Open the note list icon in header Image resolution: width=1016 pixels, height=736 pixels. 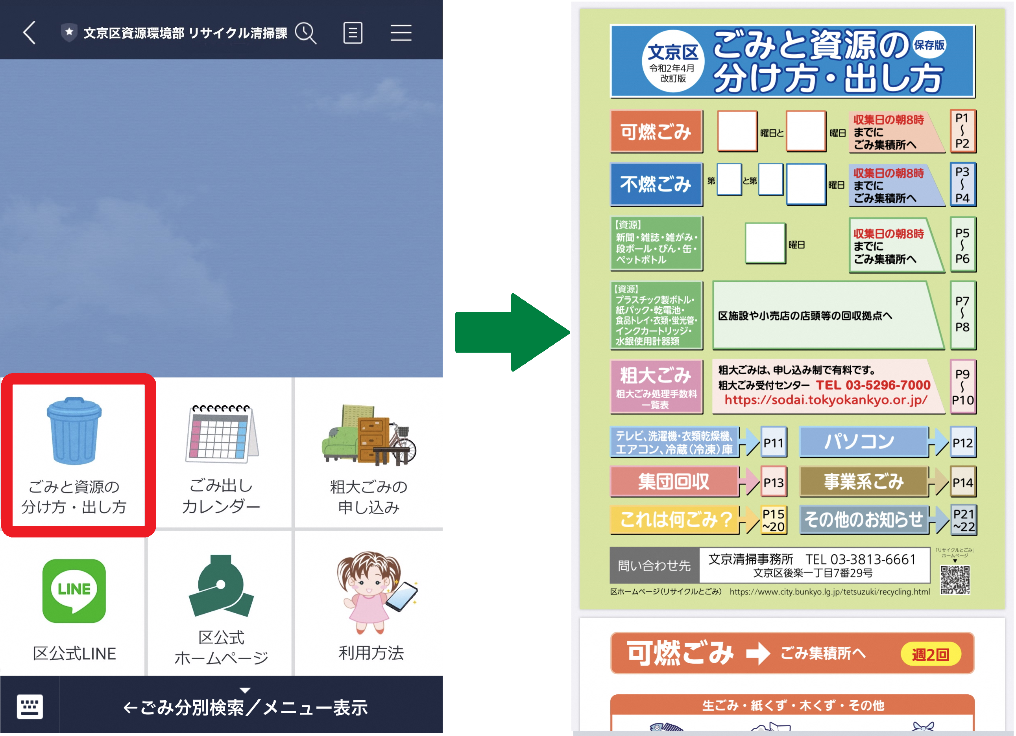(x=353, y=33)
